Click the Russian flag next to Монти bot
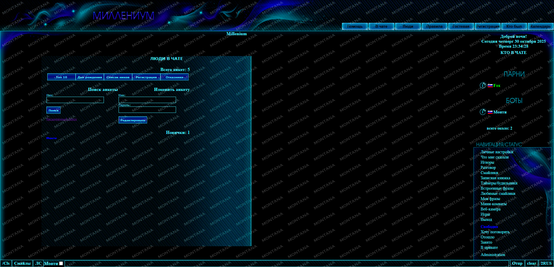Screen dimensions: 554x267 click(490, 112)
